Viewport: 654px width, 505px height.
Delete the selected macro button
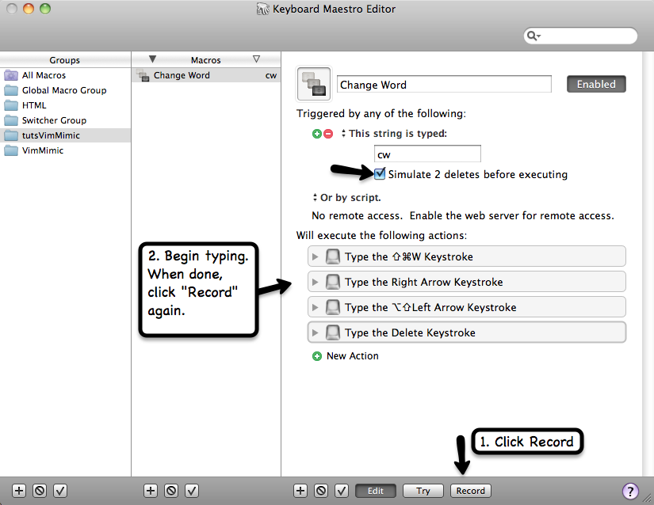[x=171, y=491]
